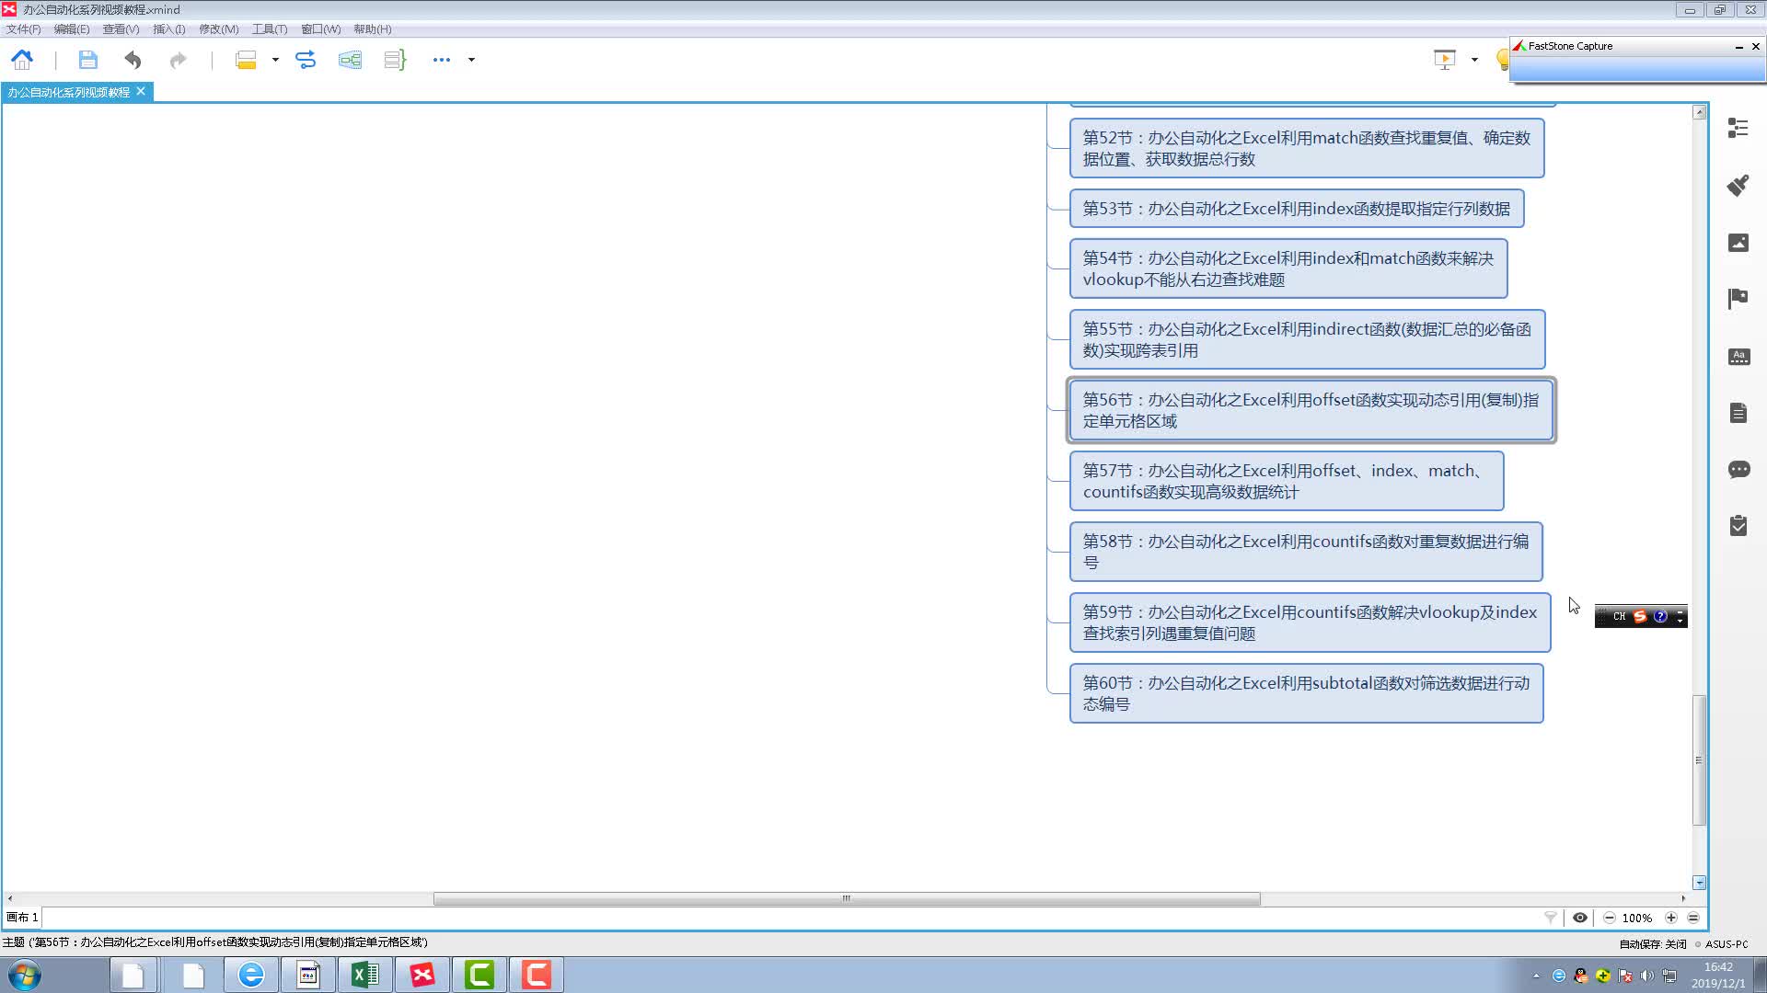Expand the topic shape dropdown arrow
The height and width of the screenshot is (993, 1767).
point(273,61)
